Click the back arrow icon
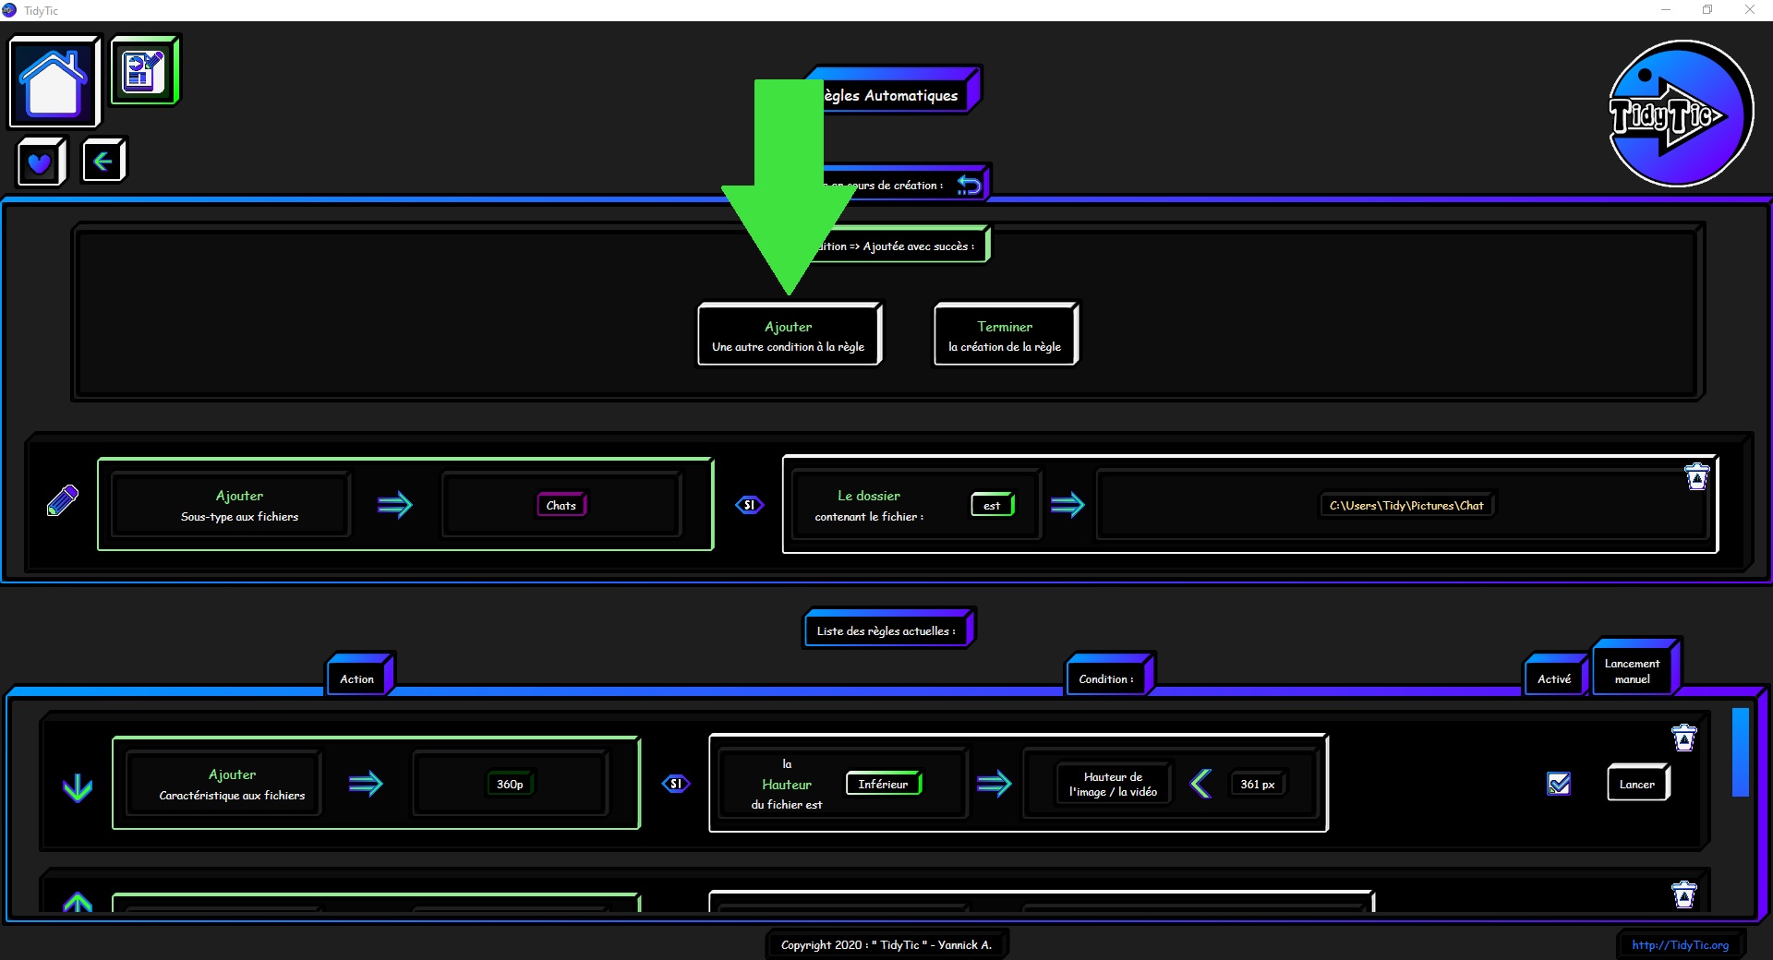This screenshot has width=1773, height=960. pos(103,162)
